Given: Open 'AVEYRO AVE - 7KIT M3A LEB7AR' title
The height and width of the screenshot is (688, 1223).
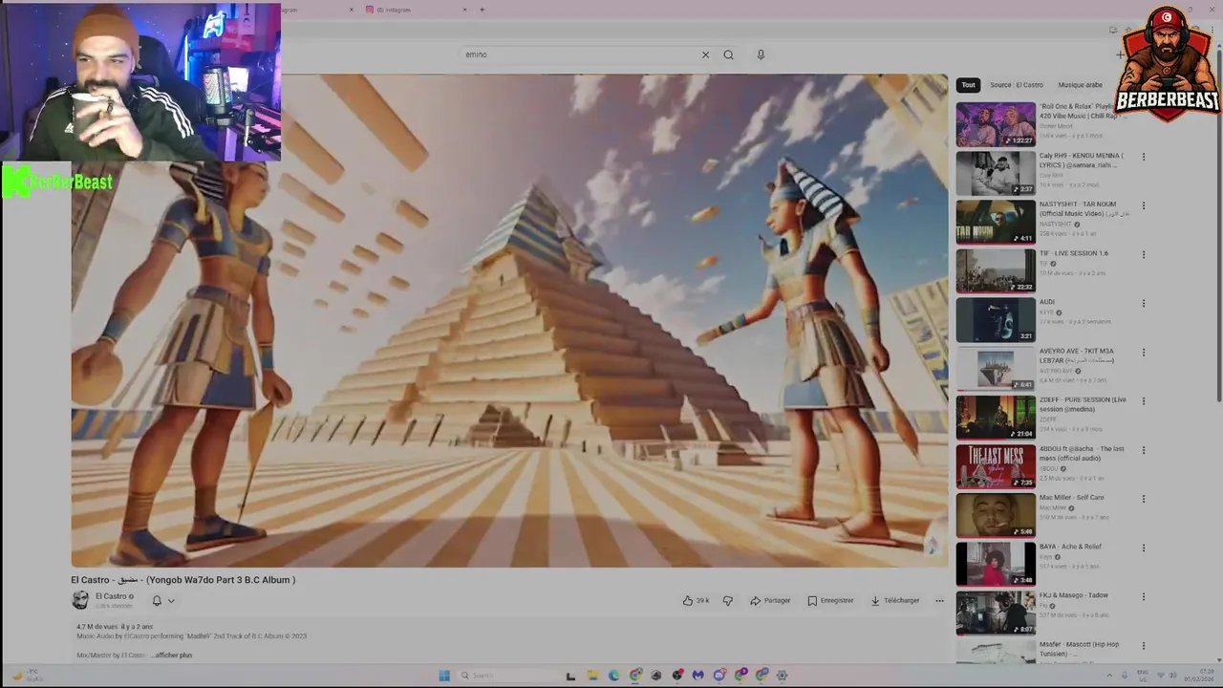Looking at the screenshot, I should coord(1077,355).
